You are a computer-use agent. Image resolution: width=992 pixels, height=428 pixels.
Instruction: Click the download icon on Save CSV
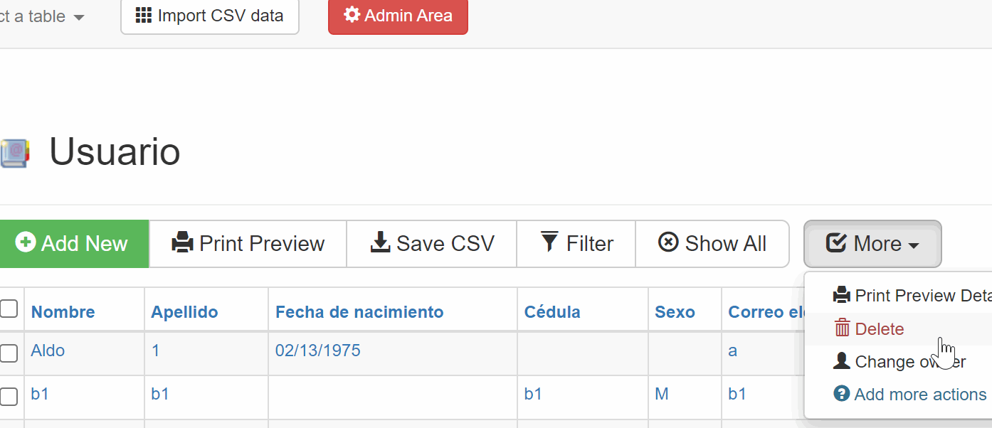pyautogui.click(x=381, y=243)
